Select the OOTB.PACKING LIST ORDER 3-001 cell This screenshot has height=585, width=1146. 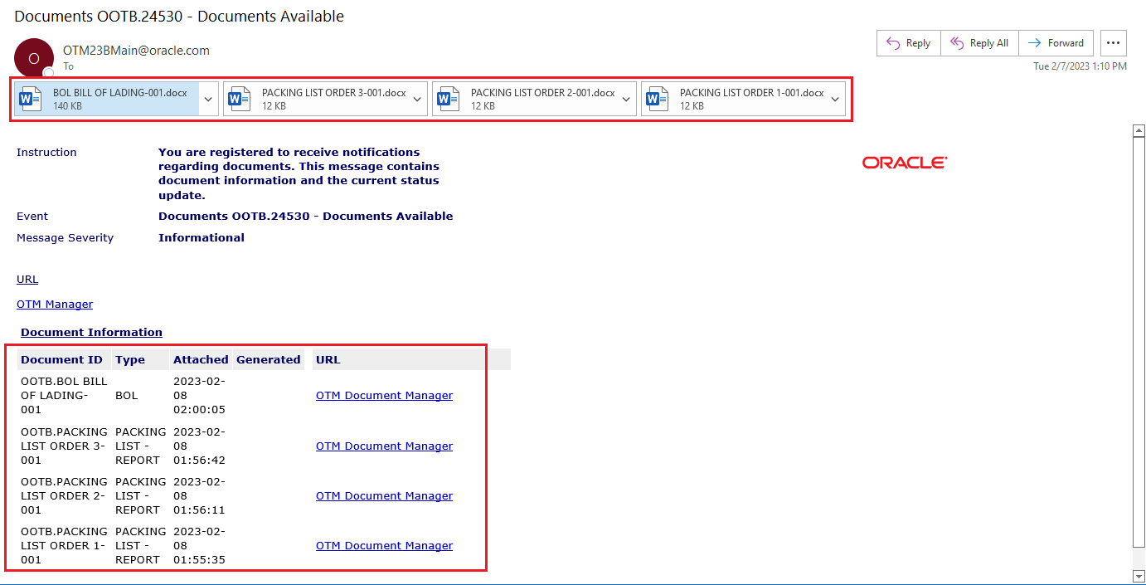64,446
